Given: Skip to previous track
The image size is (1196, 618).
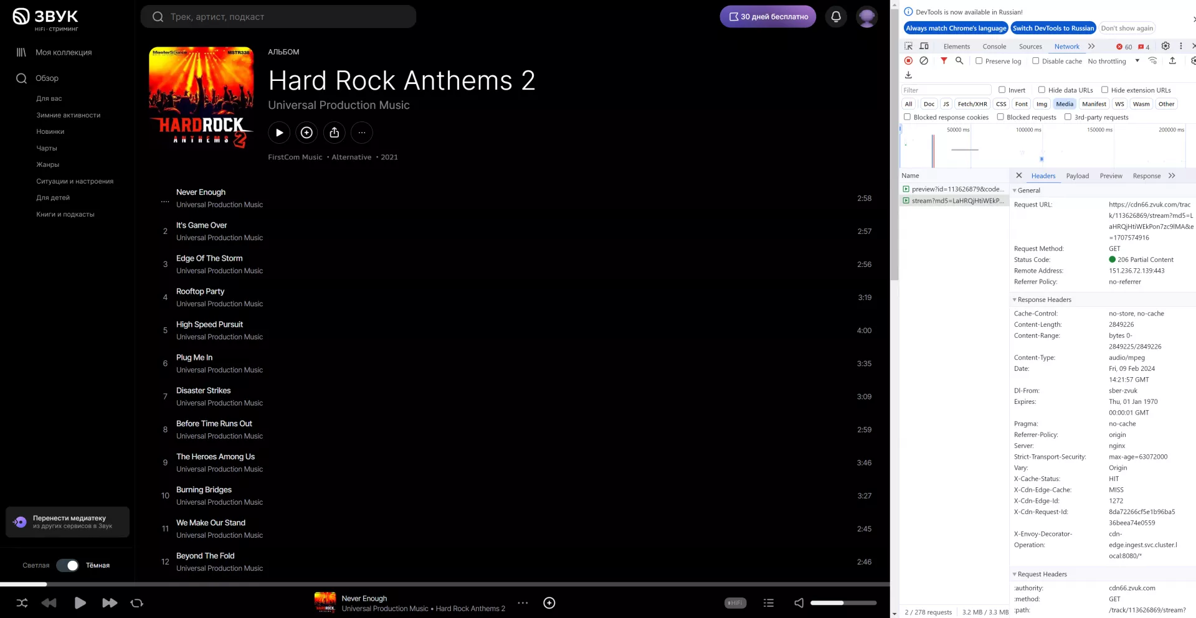Looking at the screenshot, I should pos(49,602).
